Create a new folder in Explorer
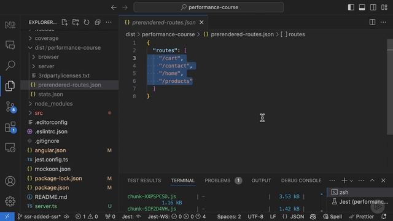The height and width of the screenshot is (221, 393). pyautogui.click(x=76, y=22)
